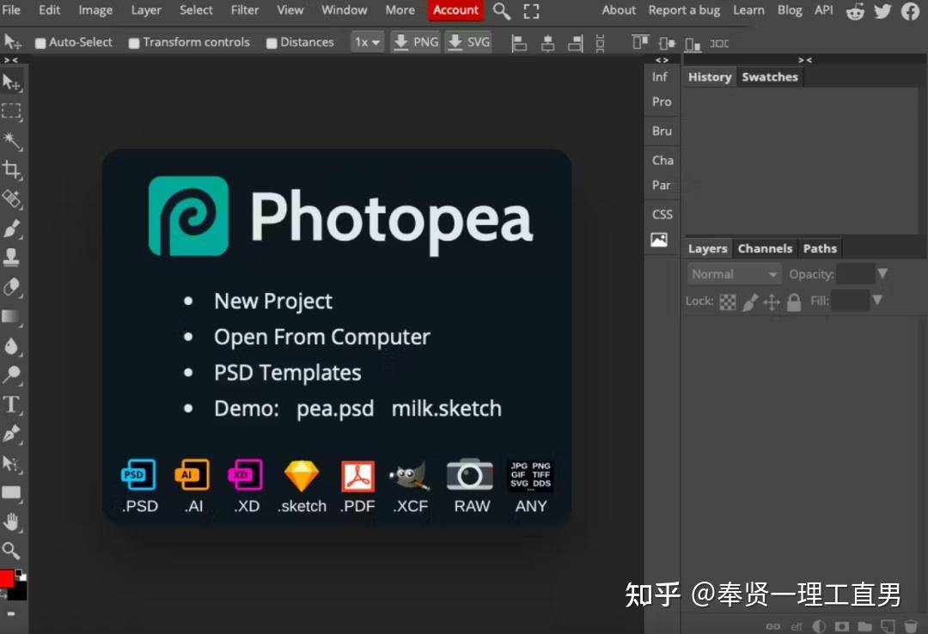Open the Twitter link icon
Viewport: 928px width, 634px height.
pyautogui.click(x=882, y=10)
